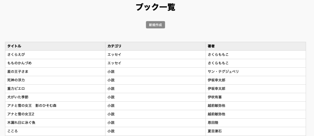Click エッセイ category in さくらえび row

(x=155, y=55)
